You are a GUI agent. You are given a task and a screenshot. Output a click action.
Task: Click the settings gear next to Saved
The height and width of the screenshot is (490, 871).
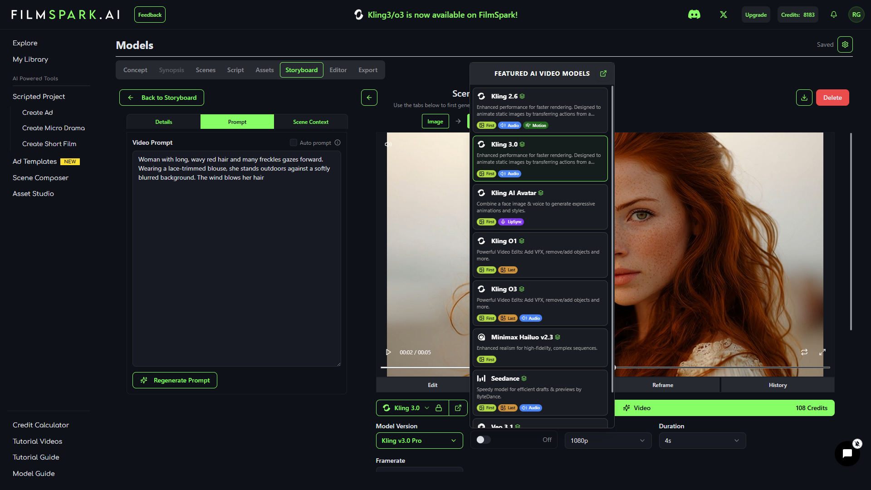click(845, 44)
